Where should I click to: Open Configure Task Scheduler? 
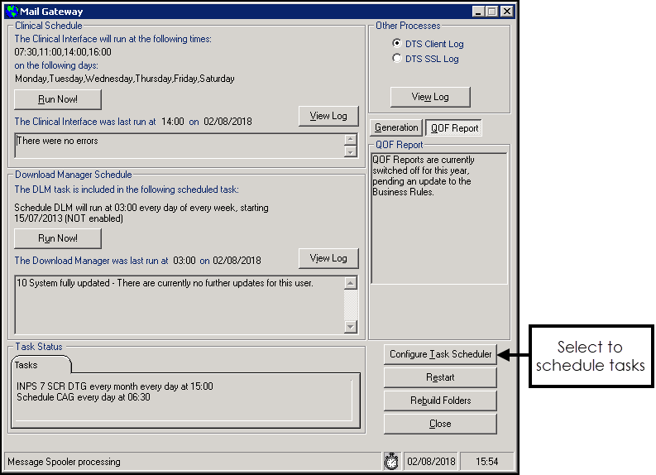[440, 354]
